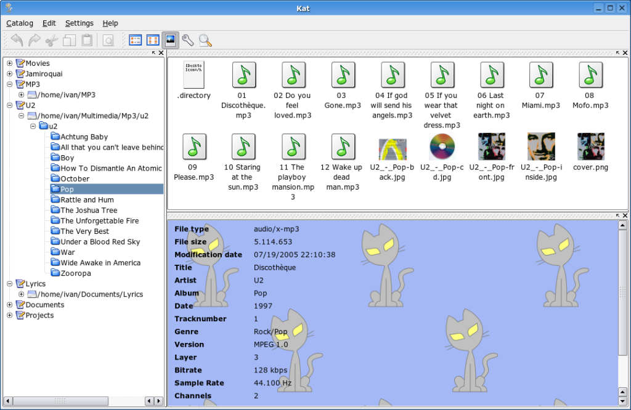The image size is (631, 410).
Task: Expand the /home/ivan/Documents/Lyrics node
Action: click(x=22, y=294)
